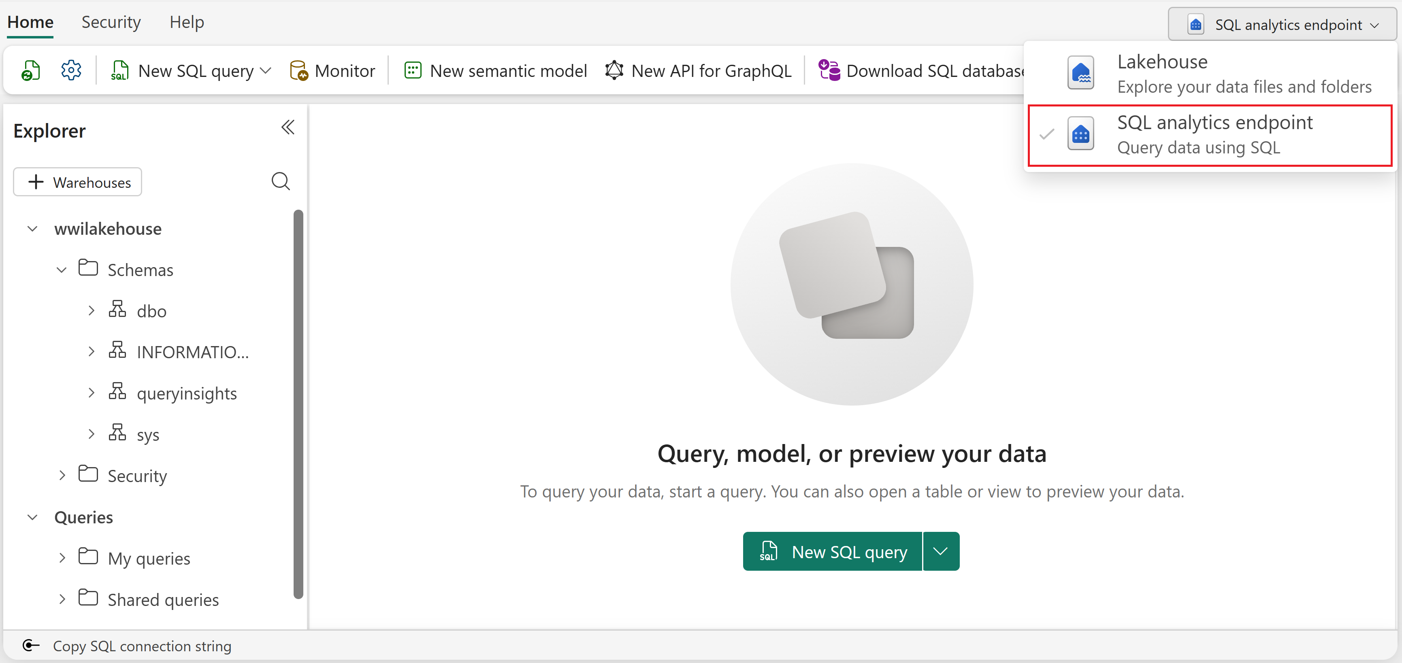Screen dimensions: 1402x663
Task: Click the Explorer search magnifier icon
Action: 280,181
